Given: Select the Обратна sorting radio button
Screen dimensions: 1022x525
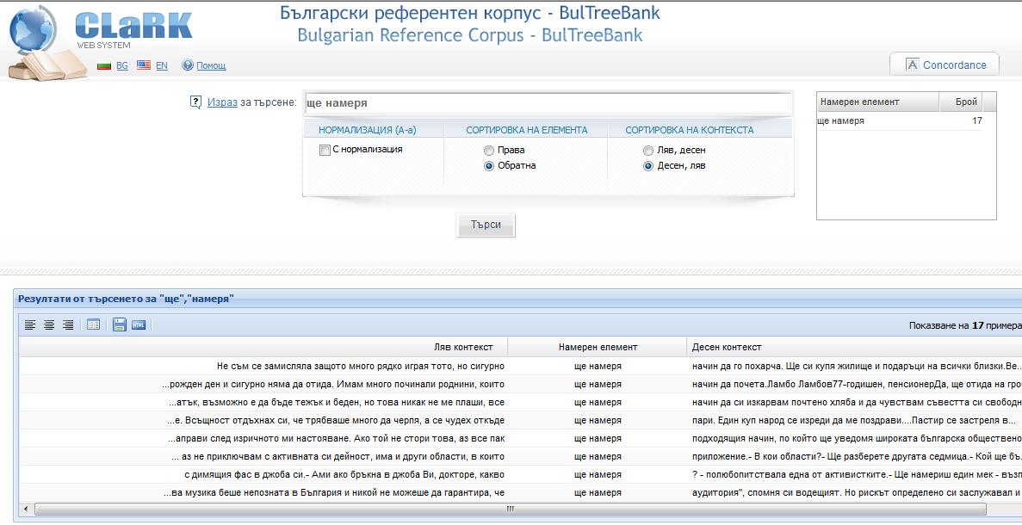Looking at the screenshot, I should click(489, 166).
